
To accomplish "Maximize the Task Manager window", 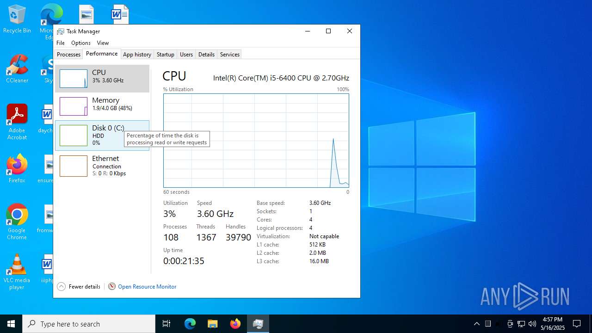I will pyautogui.click(x=328, y=31).
